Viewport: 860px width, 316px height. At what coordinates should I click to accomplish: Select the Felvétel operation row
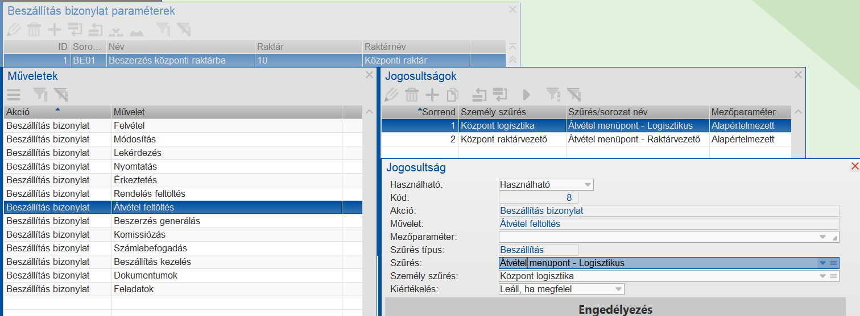click(x=183, y=126)
